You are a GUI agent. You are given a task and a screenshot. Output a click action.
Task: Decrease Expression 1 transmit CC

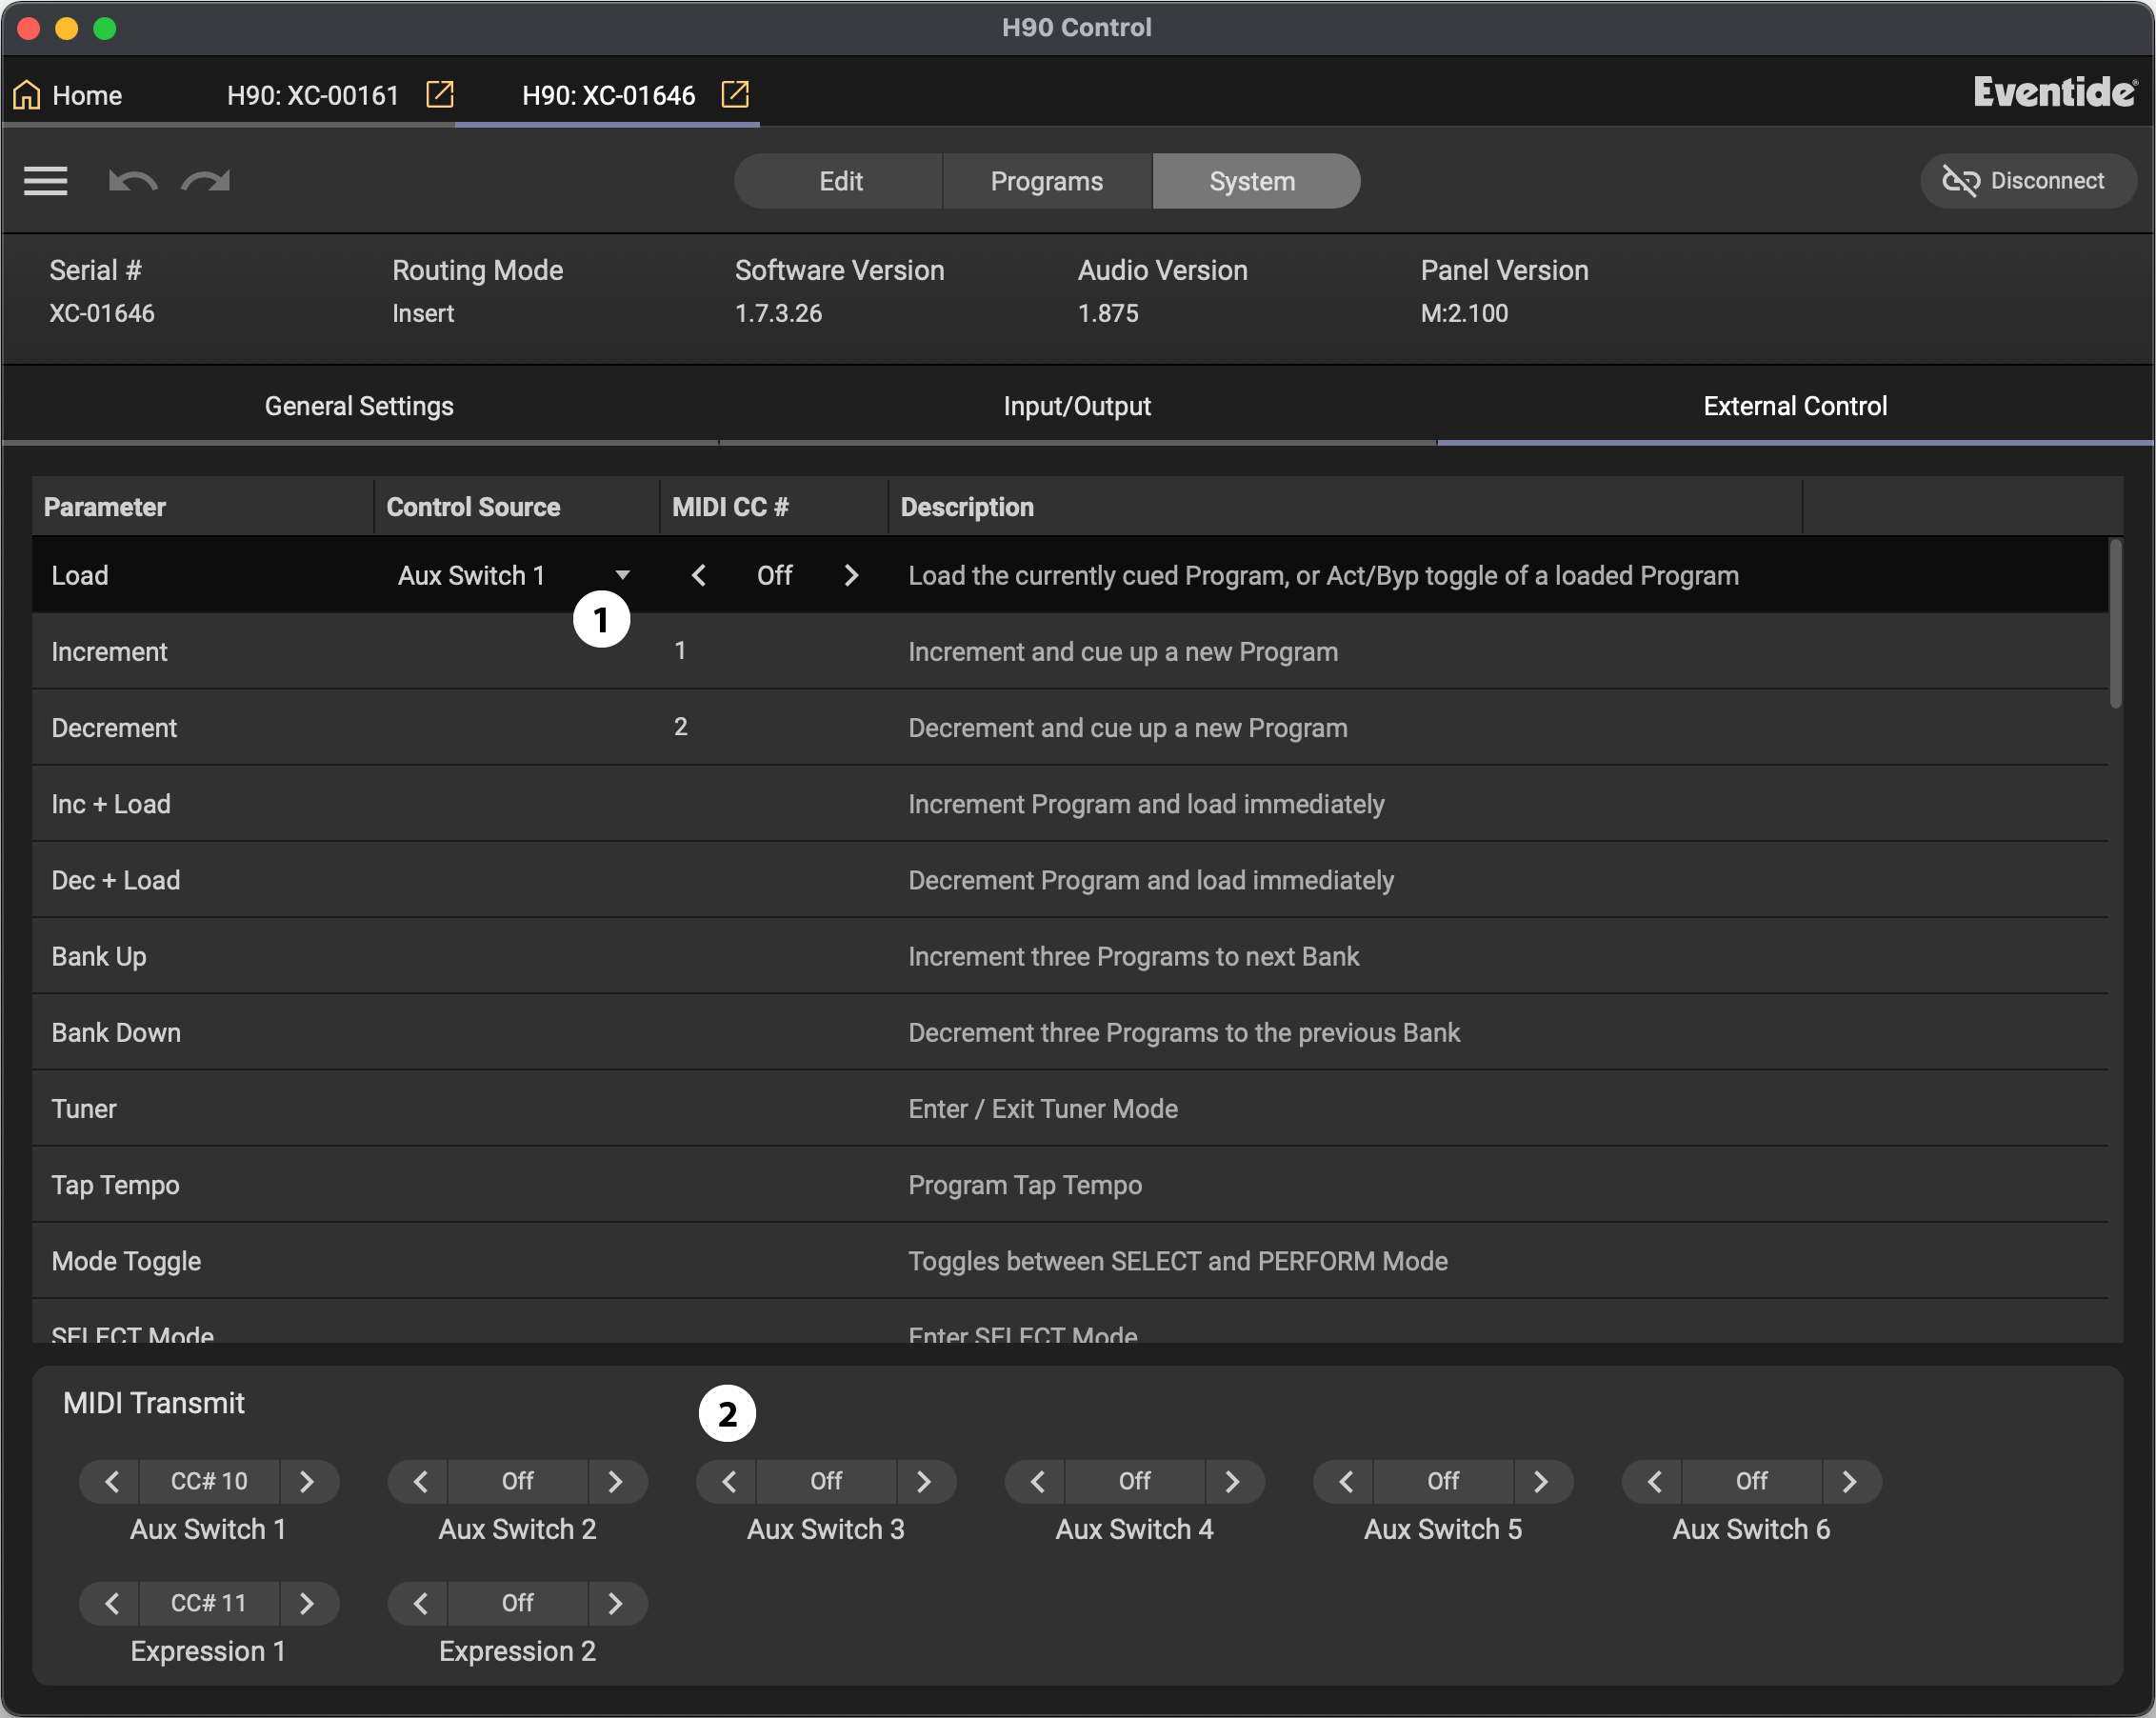pyautogui.click(x=112, y=1603)
